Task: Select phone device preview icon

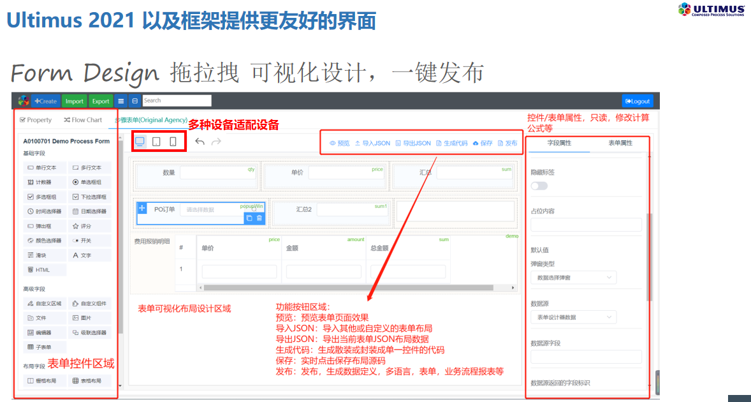Action: pos(173,142)
